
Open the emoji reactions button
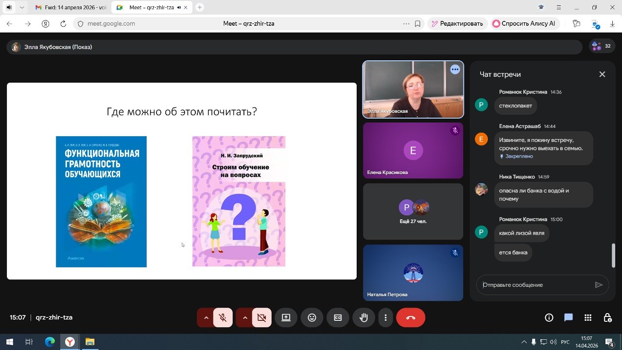(312, 317)
